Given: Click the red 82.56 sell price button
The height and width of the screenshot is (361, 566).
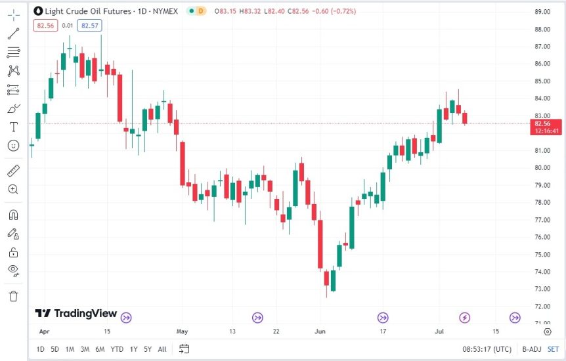Looking at the screenshot, I should [45, 25].
